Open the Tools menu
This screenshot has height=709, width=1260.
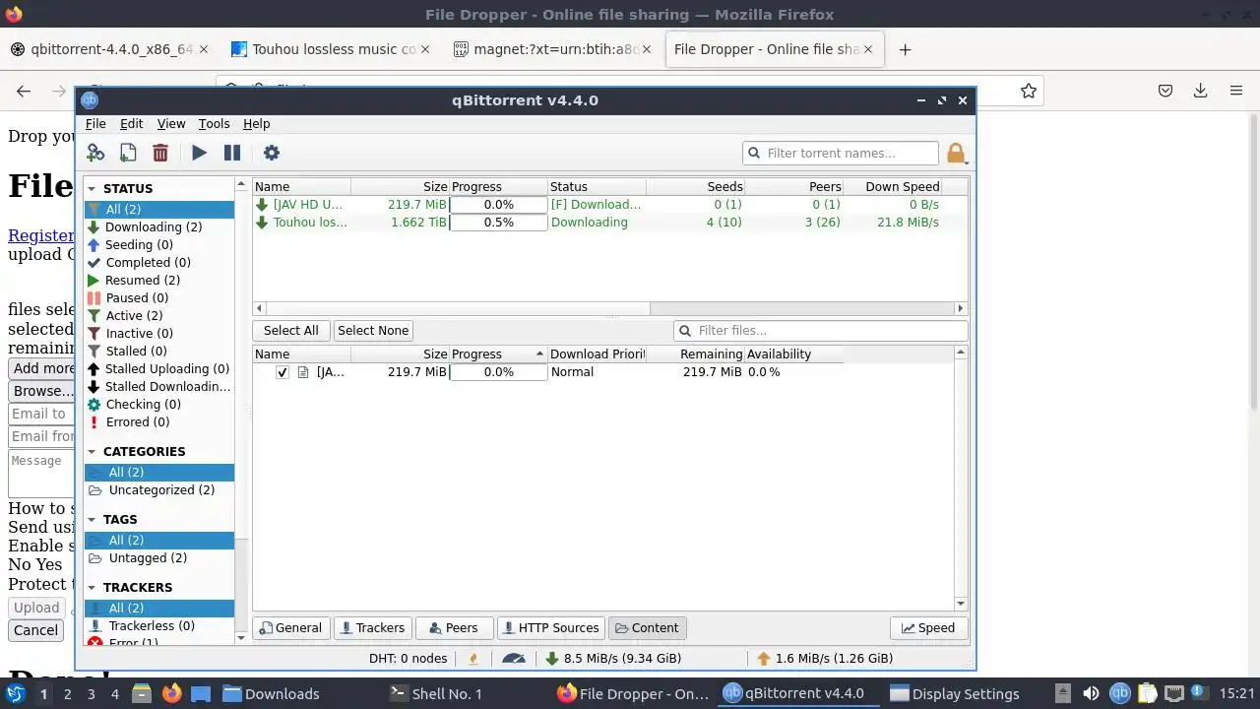[214, 124]
